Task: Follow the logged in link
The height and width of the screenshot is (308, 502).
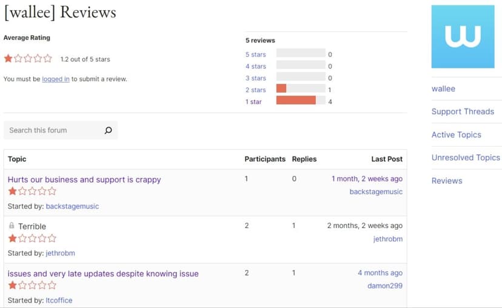Action: pos(56,79)
